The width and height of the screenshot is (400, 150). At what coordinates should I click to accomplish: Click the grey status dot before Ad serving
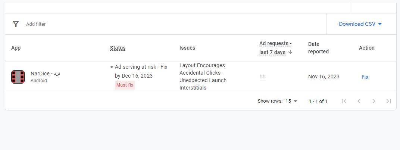[112, 67]
